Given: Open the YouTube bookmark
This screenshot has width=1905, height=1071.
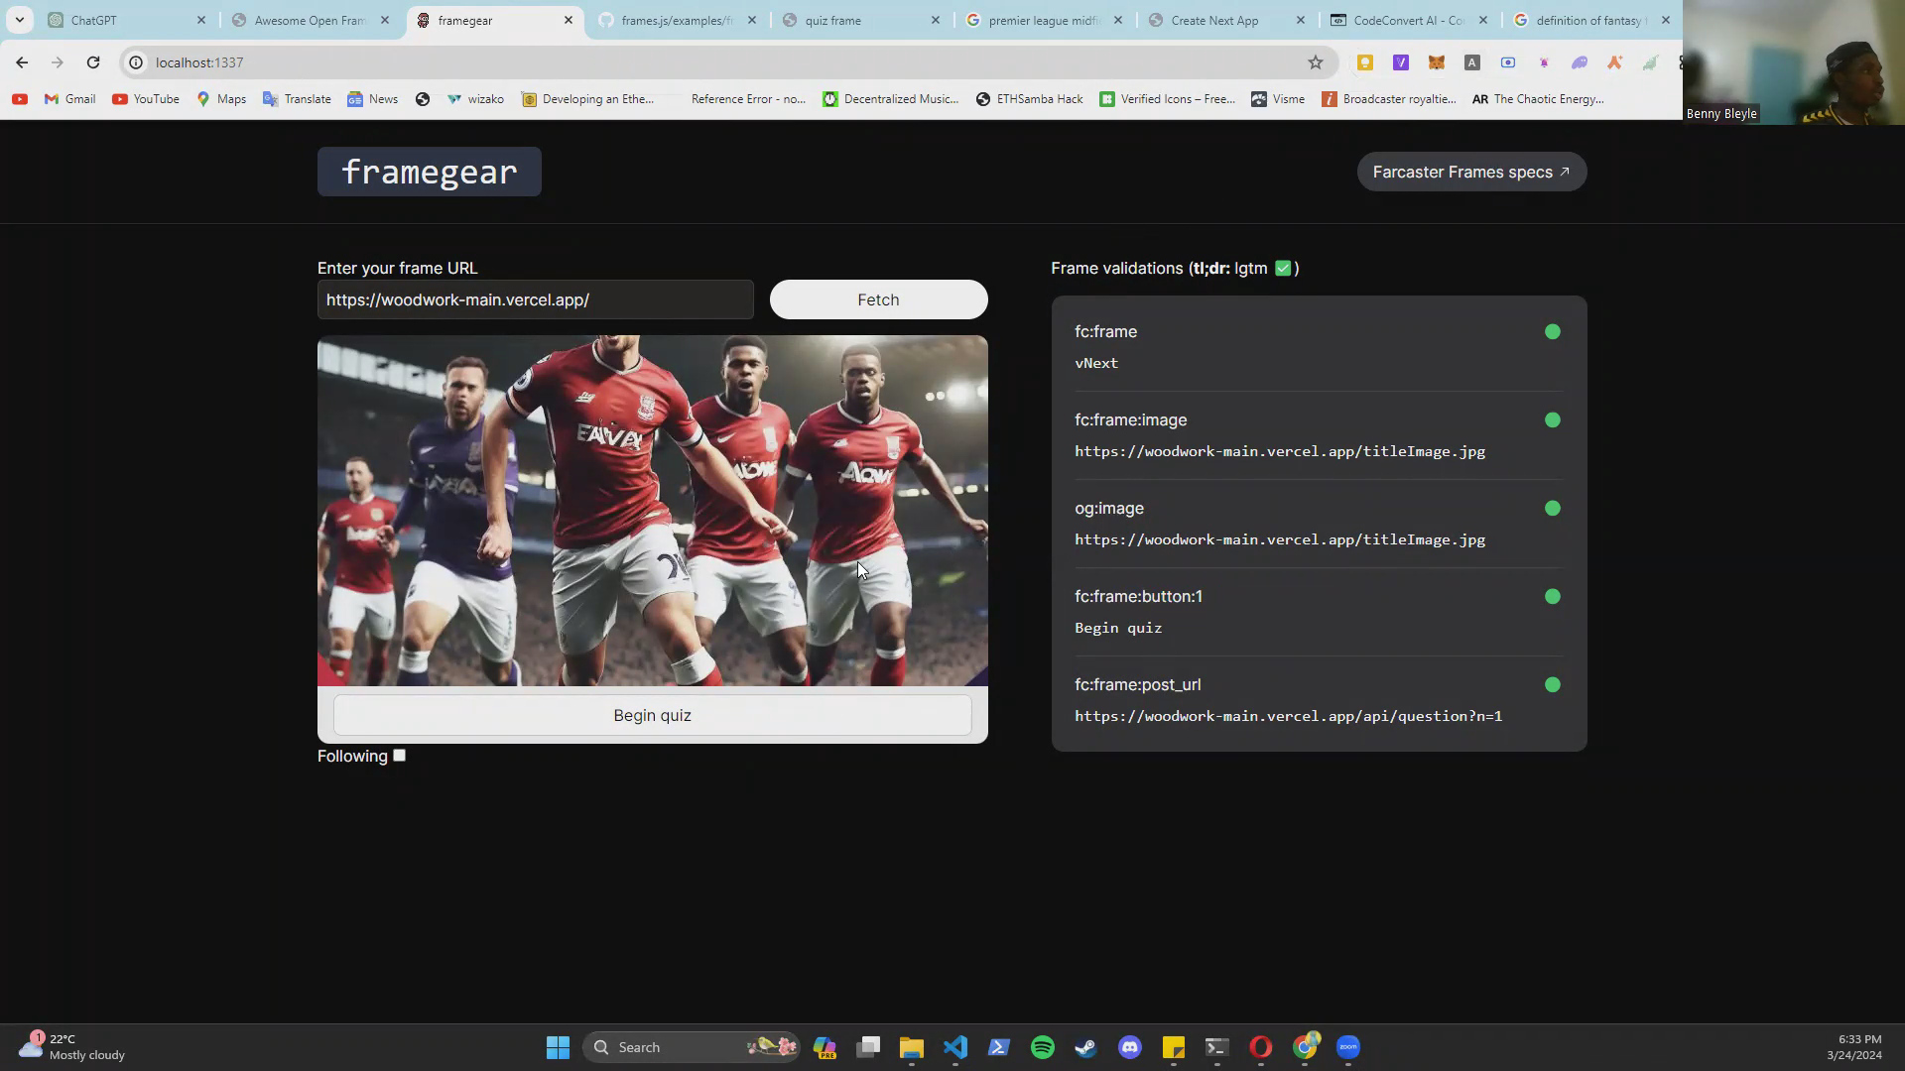Looking at the screenshot, I should click(146, 99).
